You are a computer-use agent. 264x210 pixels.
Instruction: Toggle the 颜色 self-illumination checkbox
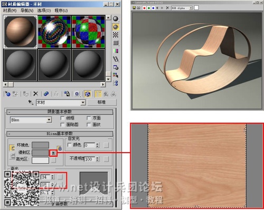[70, 145]
